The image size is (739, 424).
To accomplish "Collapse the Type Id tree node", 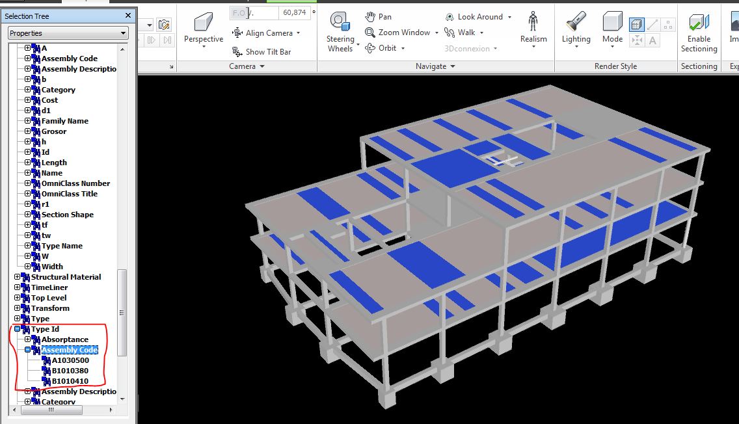I will [16, 328].
